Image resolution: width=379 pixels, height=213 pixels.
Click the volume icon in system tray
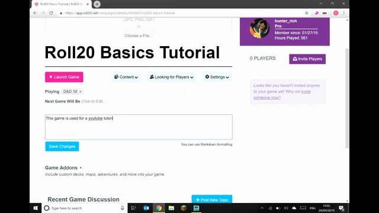[x=286, y=208]
